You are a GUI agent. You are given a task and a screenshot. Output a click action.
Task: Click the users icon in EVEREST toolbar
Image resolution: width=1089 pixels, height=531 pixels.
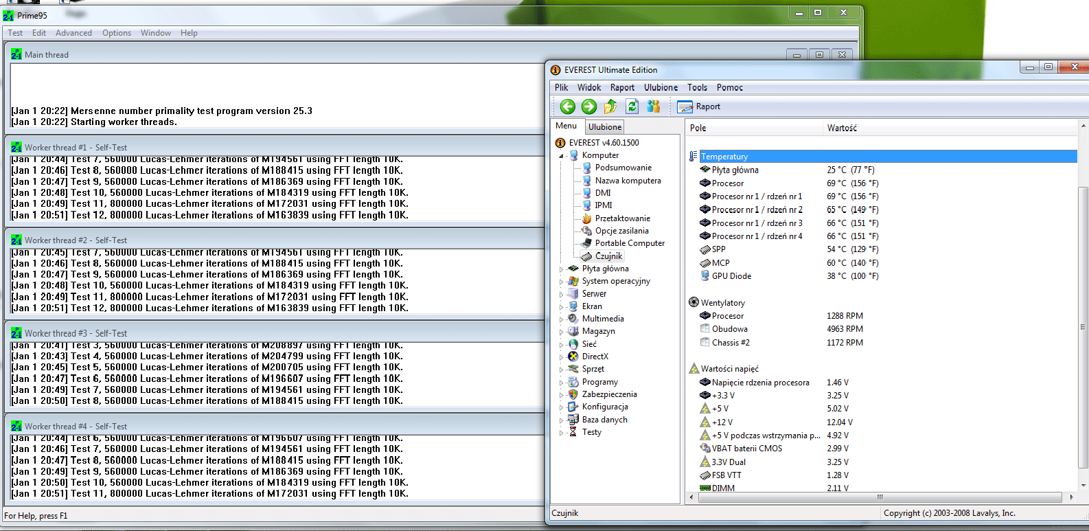[654, 106]
